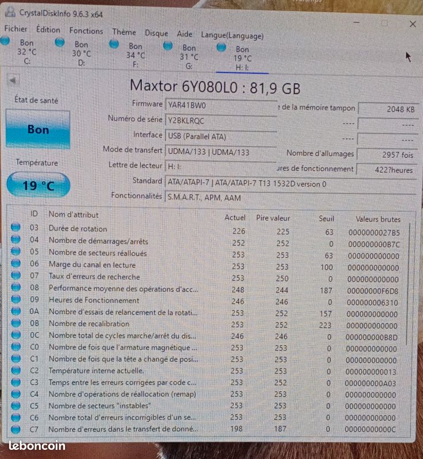The width and height of the screenshot is (423, 459).
Task: Open the Édition menu
Action: (48, 30)
